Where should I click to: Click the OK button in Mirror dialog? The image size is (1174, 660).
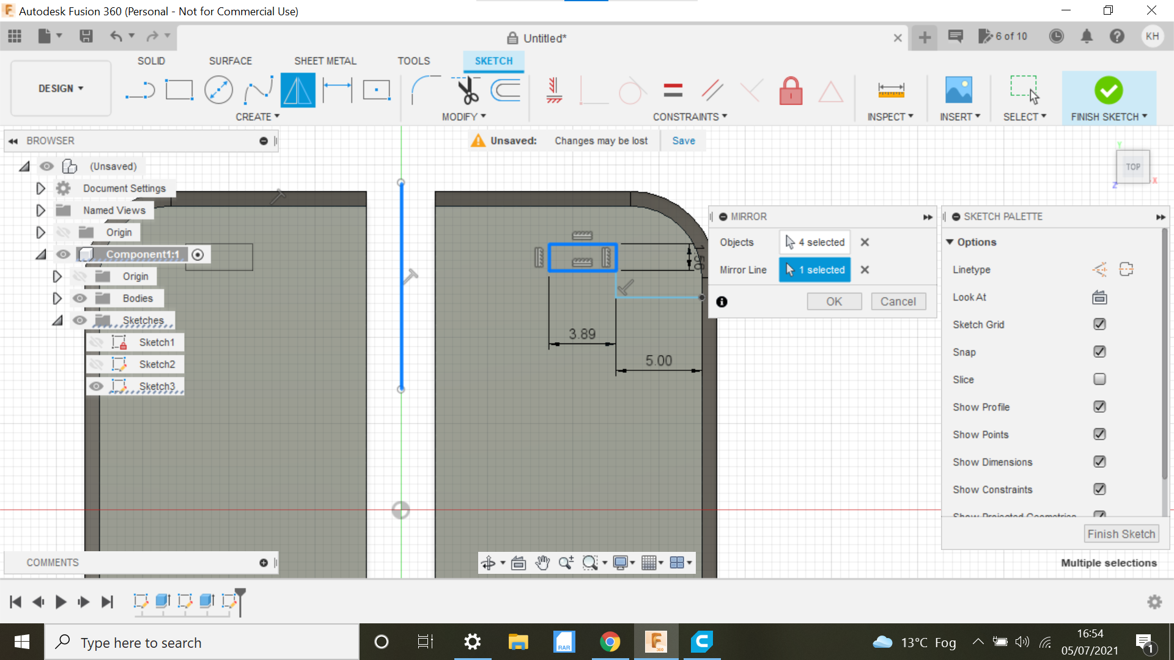tap(835, 301)
